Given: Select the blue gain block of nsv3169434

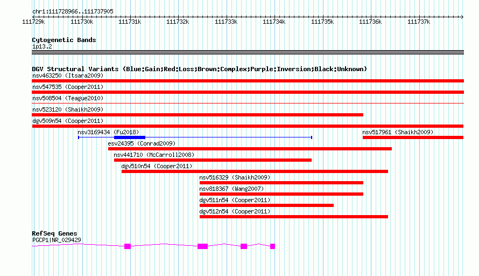Looking at the screenshot, I should tap(130, 137).
